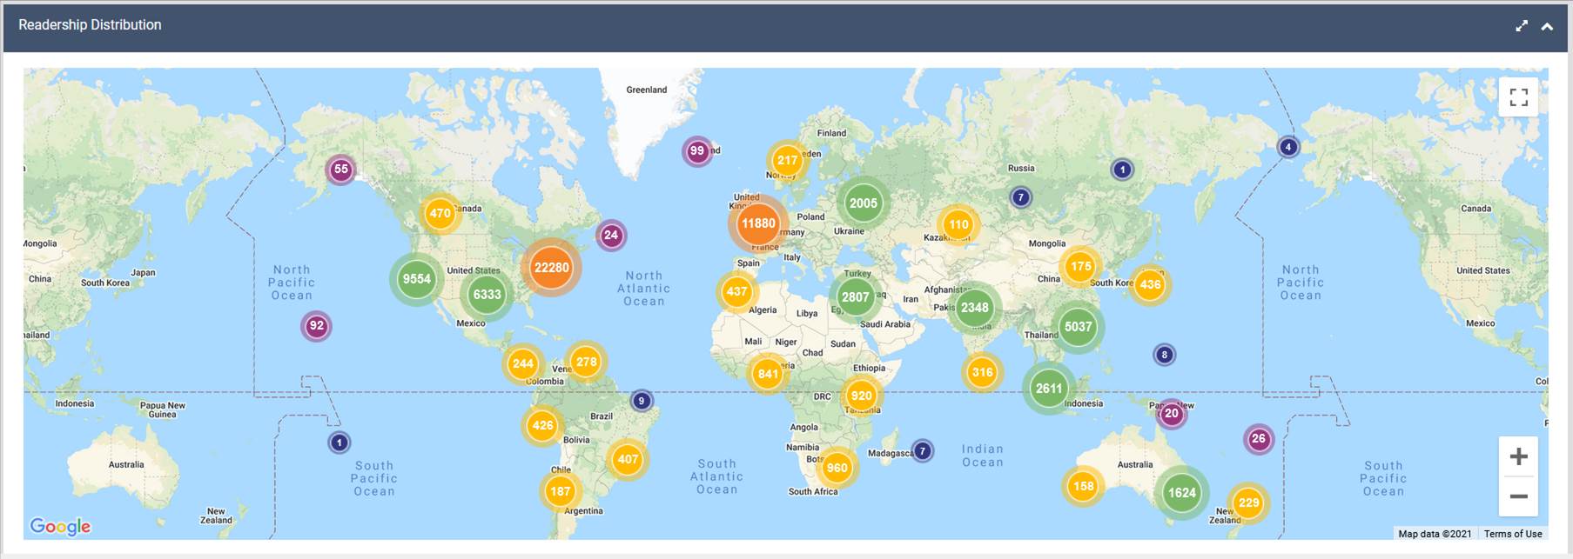1573x559 pixels.
Task: Click the yellow 841 cluster in Africa
Action: [768, 374]
